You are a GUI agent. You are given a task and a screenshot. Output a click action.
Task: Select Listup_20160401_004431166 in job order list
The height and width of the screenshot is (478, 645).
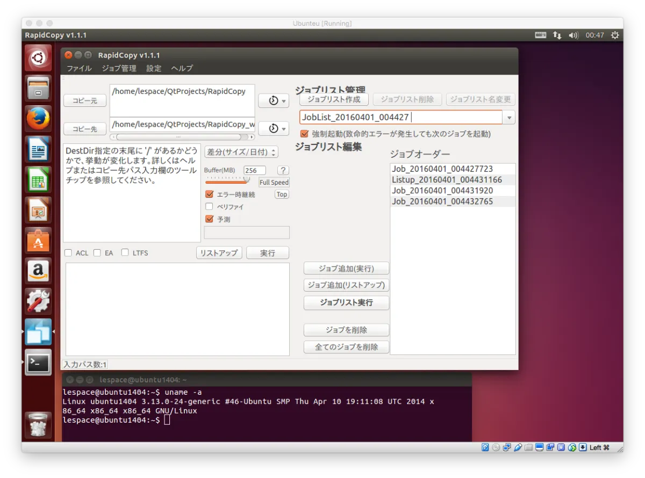453,180
